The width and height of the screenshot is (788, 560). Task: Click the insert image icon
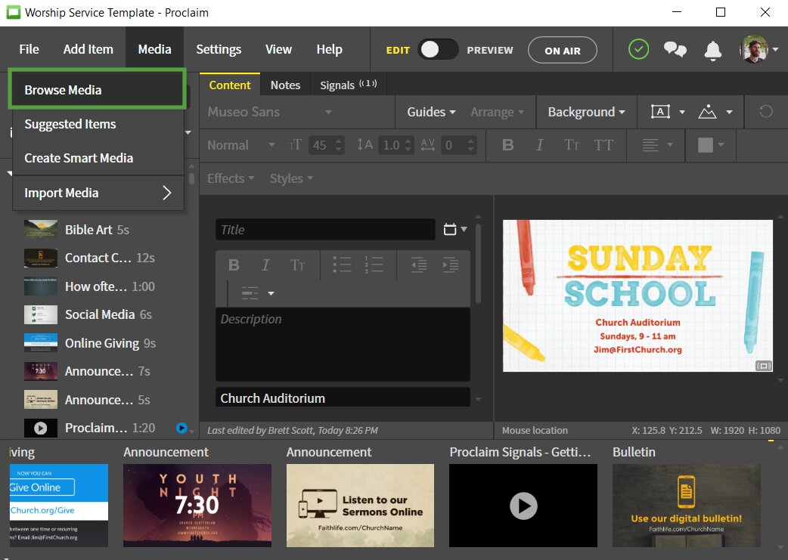point(707,112)
